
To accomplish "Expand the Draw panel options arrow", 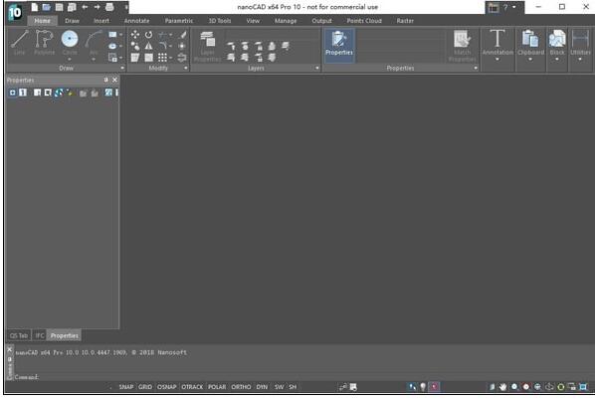I will [122, 69].
